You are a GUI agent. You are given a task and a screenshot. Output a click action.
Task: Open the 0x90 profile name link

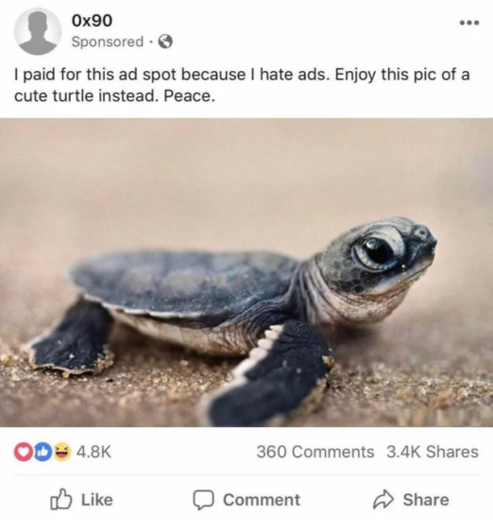[x=92, y=21]
